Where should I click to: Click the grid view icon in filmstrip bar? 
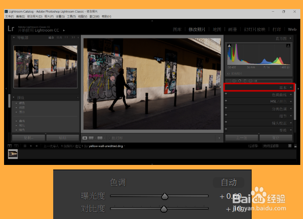[25, 146]
